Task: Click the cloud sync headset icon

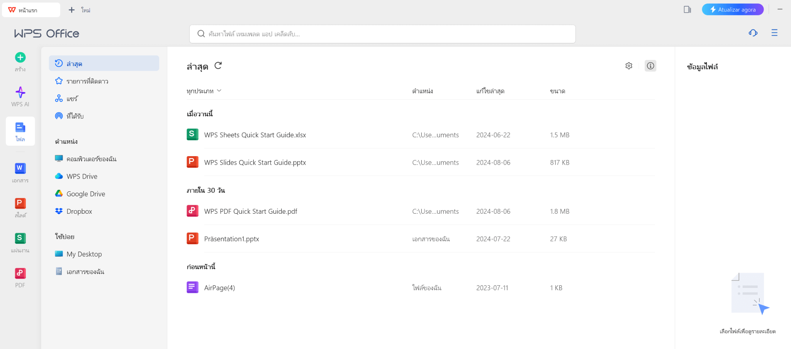Action: (x=753, y=33)
